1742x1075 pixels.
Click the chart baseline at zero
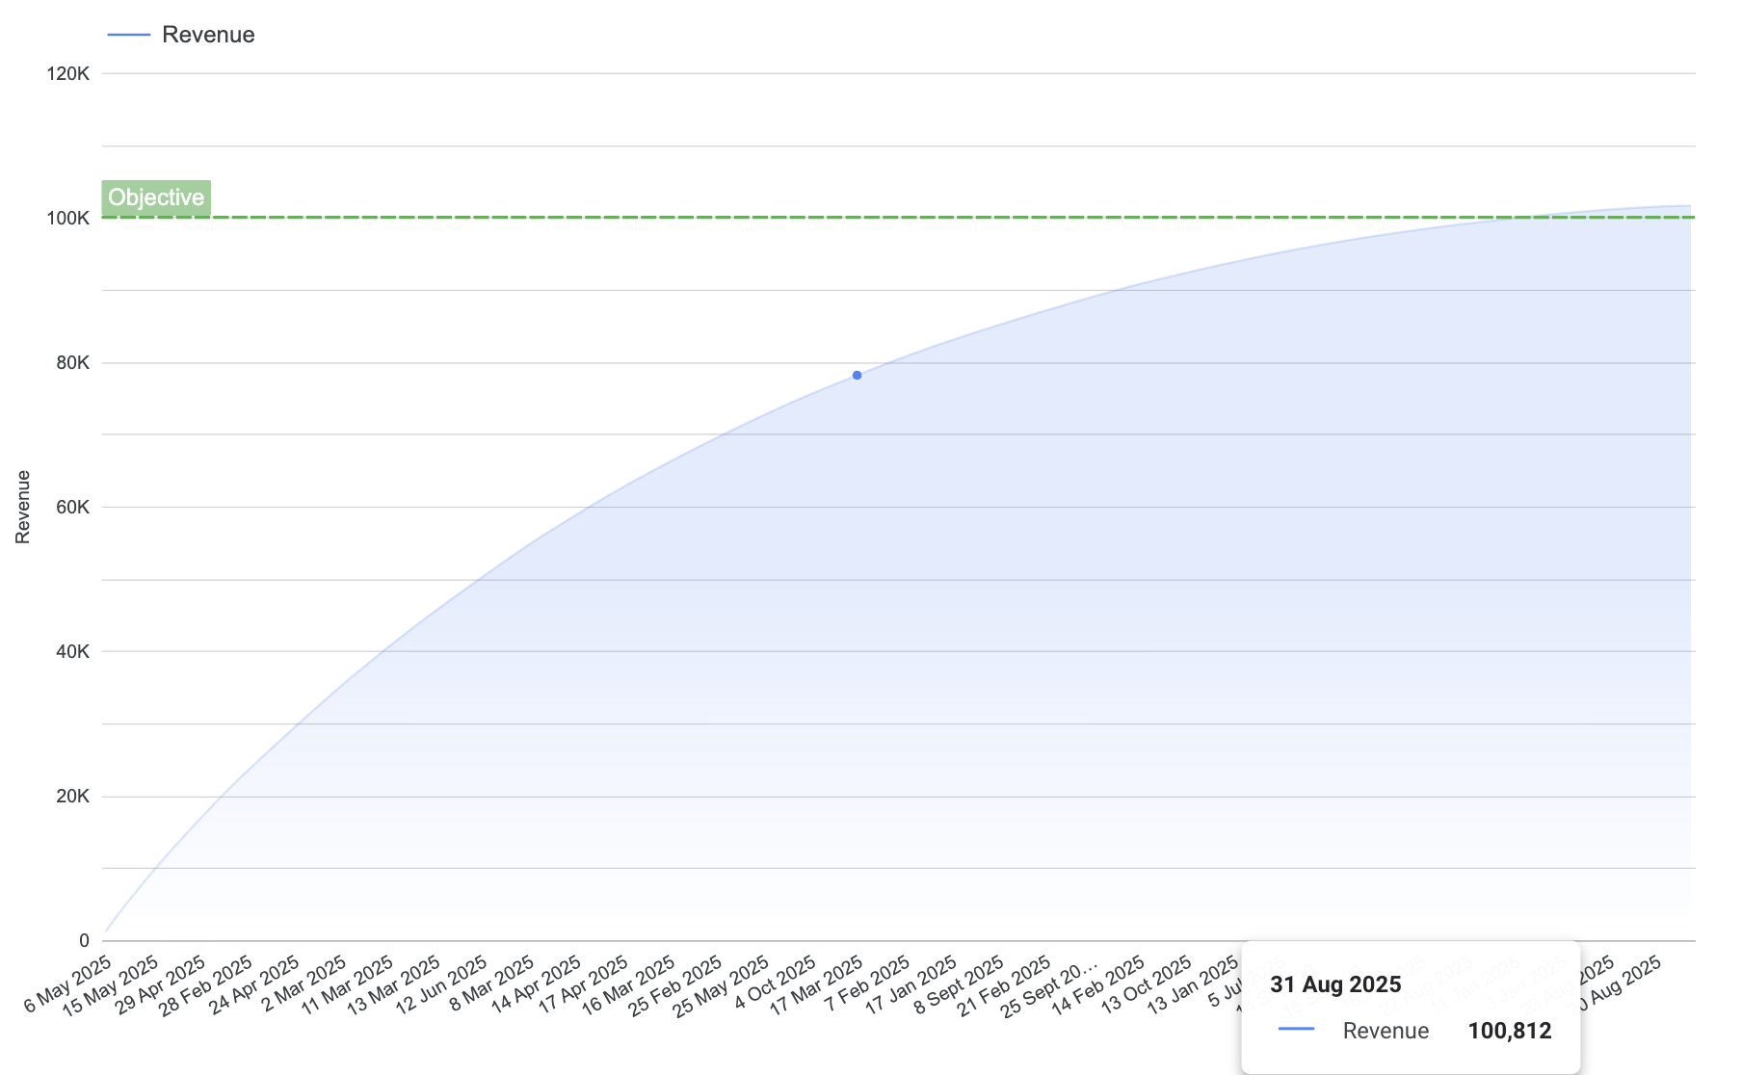[578, 939]
